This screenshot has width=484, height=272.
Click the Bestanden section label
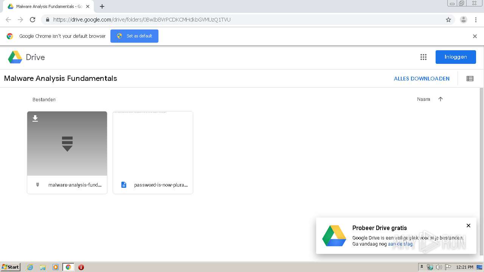point(44,100)
